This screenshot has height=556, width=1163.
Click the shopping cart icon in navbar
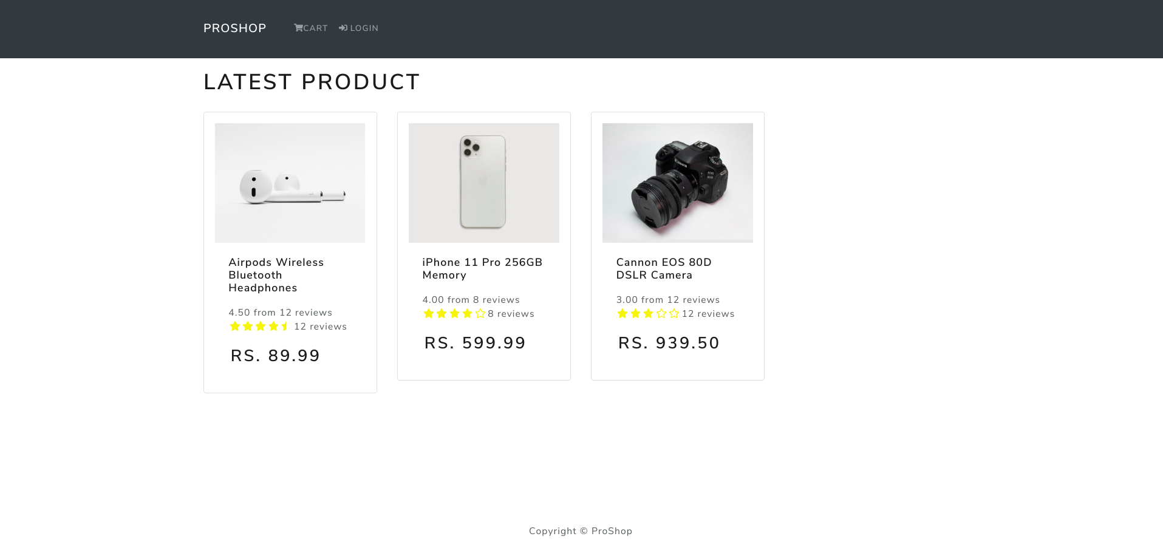pyautogui.click(x=298, y=28)
